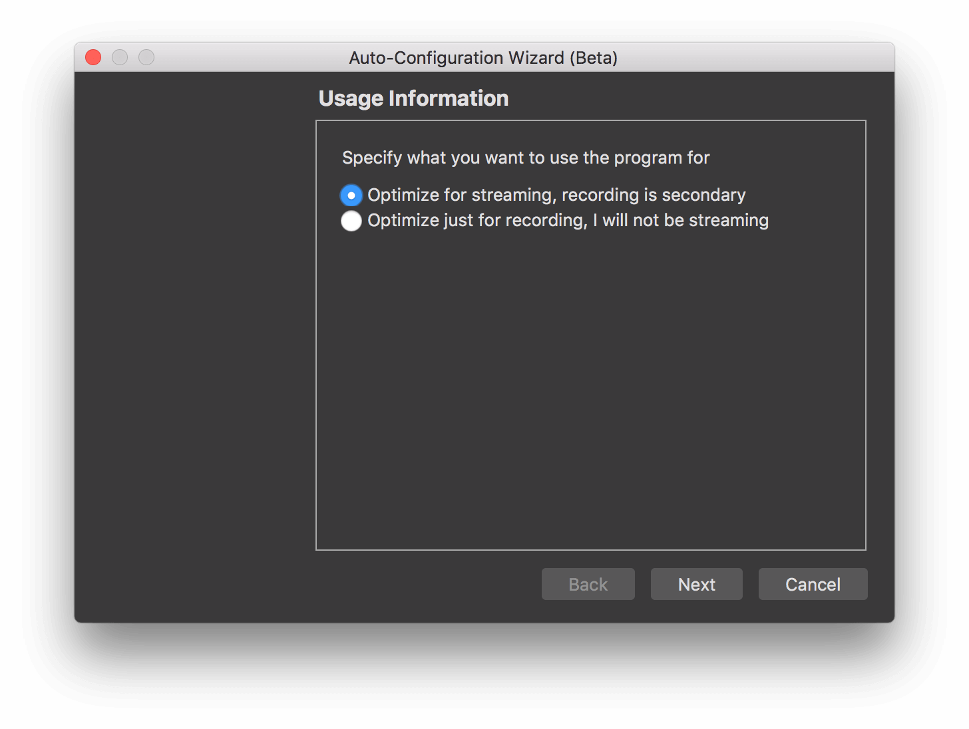This screenshot has width=969, height=729.
Task: Reselect the currently active streaming radio button
Action: [351, 195]
